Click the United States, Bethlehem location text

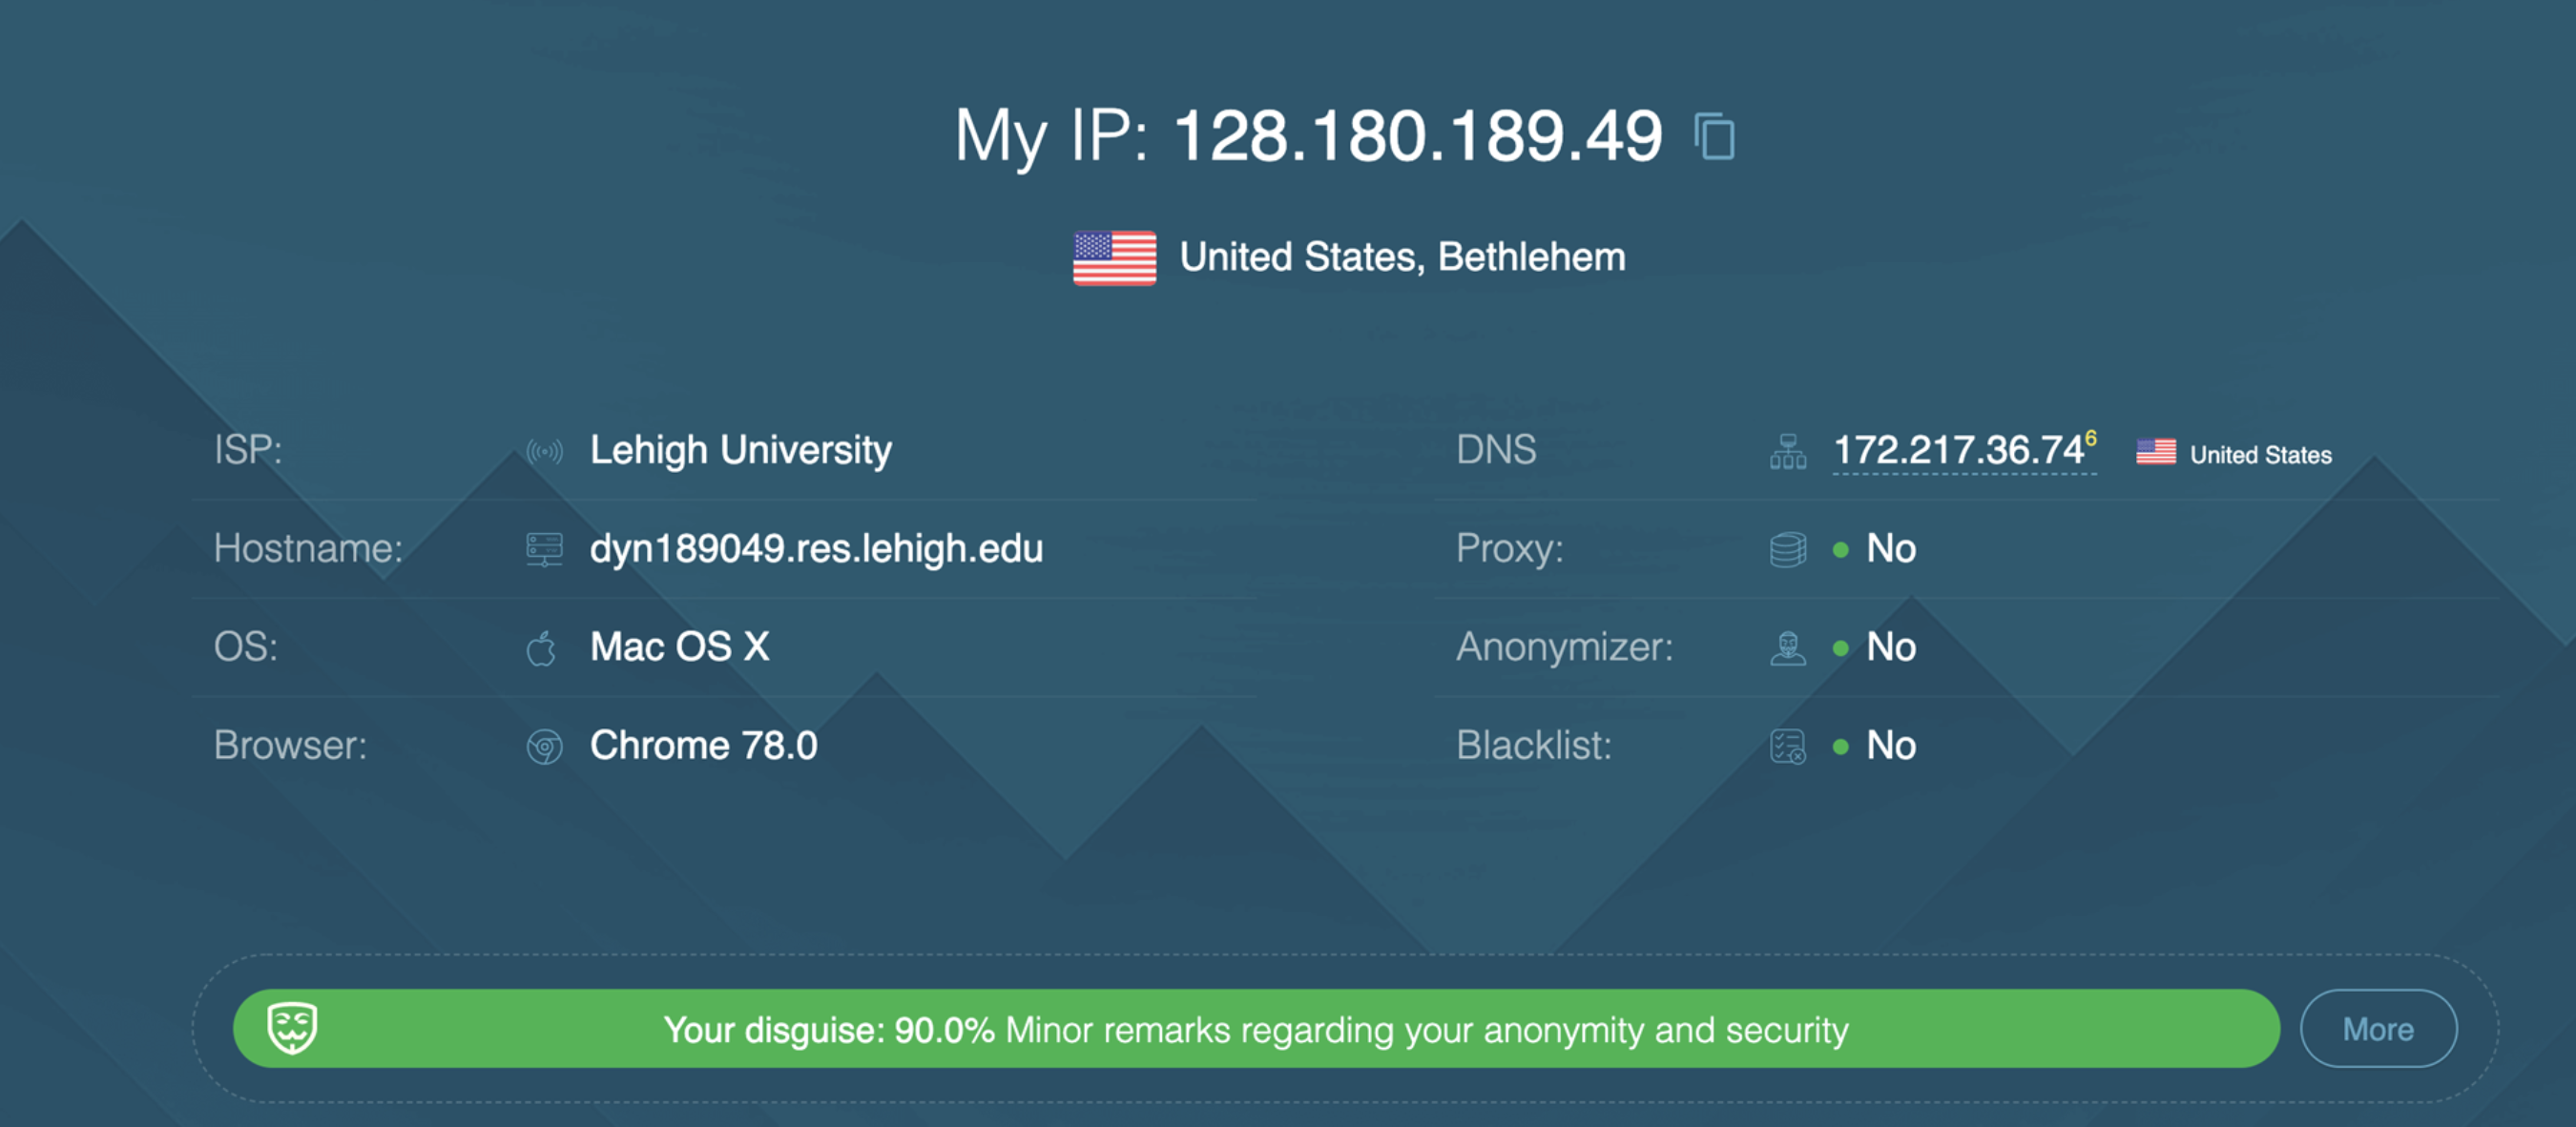pos(1402,256)
